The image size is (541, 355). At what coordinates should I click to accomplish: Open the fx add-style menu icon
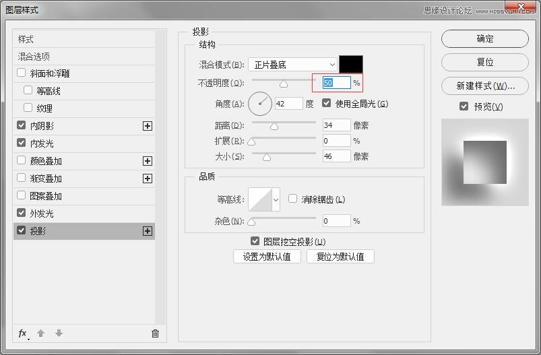tap(24, 333)
